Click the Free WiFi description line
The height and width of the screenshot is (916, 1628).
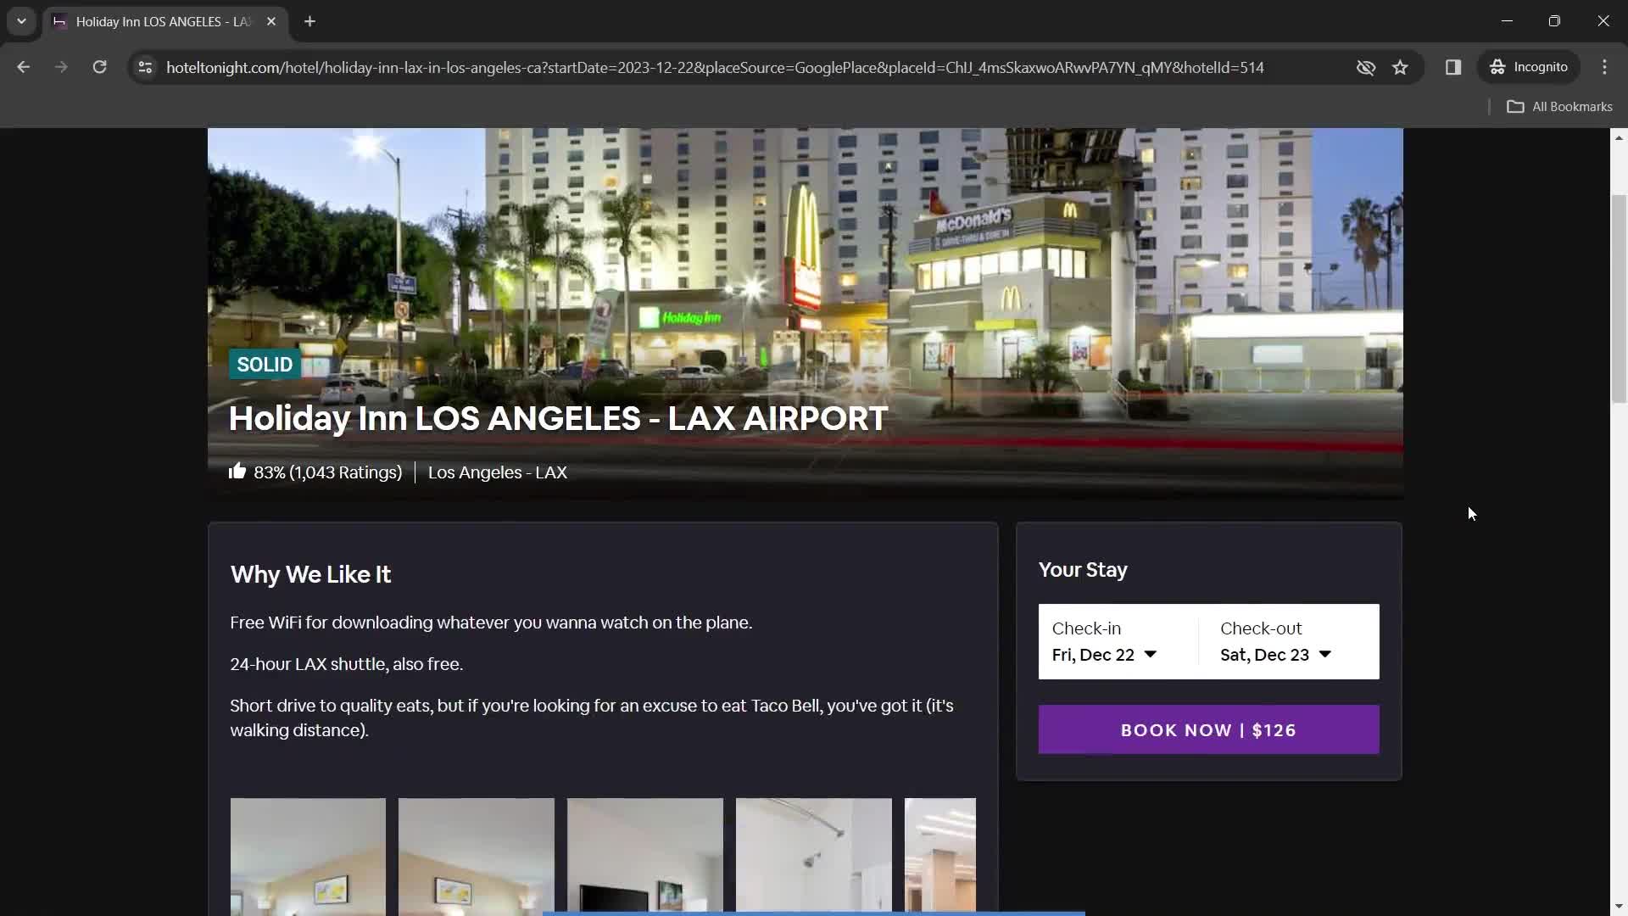point(491,623)
